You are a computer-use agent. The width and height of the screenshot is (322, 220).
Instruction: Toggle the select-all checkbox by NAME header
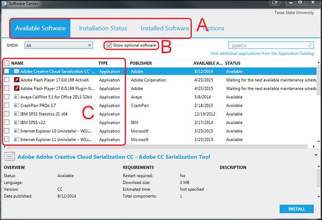pyautogui.click(x=6, y=63)
